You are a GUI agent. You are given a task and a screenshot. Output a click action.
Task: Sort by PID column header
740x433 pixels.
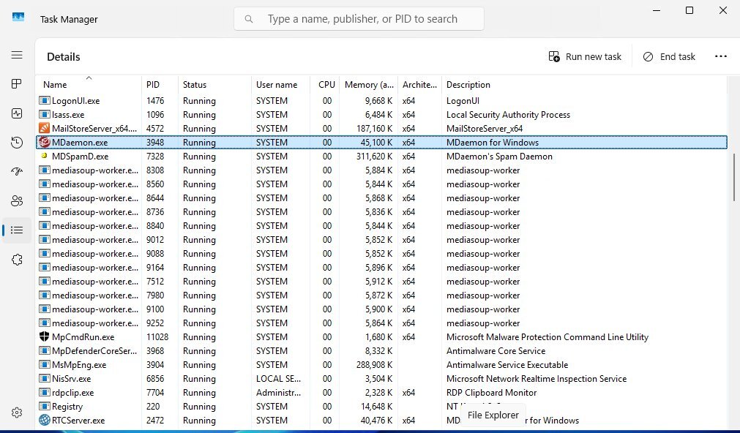click(160, 84)
